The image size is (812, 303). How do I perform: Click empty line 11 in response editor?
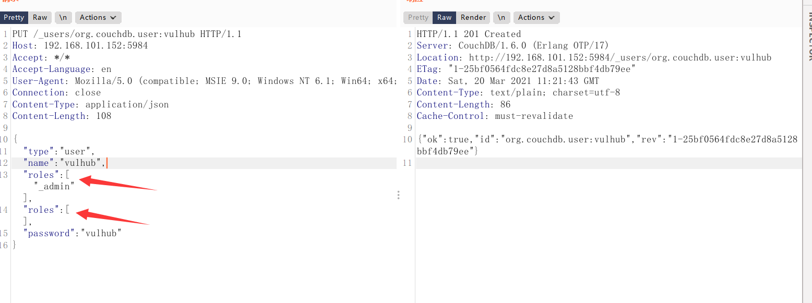click(x=608, y=163)
